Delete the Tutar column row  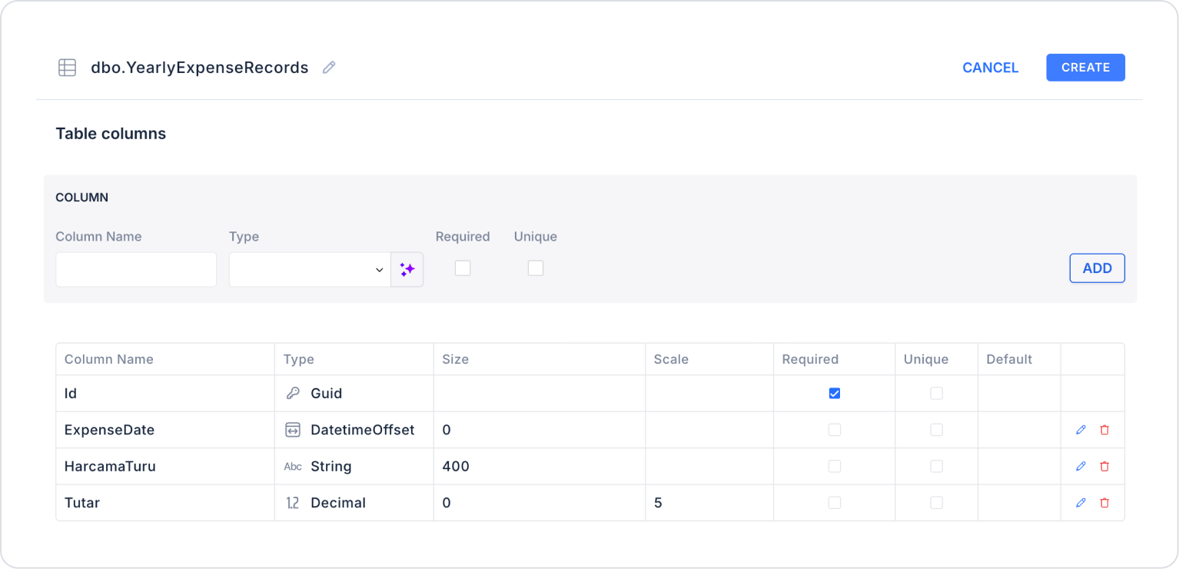point(1104,503)
